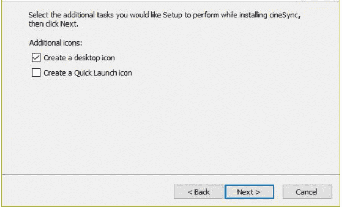Click the 'Create a Quick Launch icon' label text

(x=88, y=73)
